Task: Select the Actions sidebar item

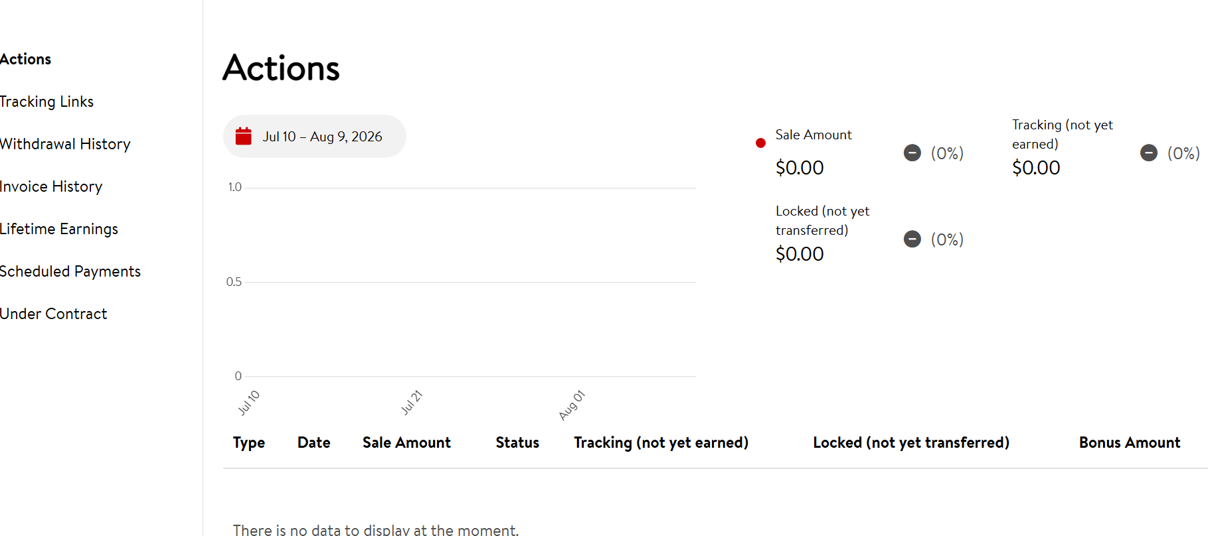Action: click(25, 59)
